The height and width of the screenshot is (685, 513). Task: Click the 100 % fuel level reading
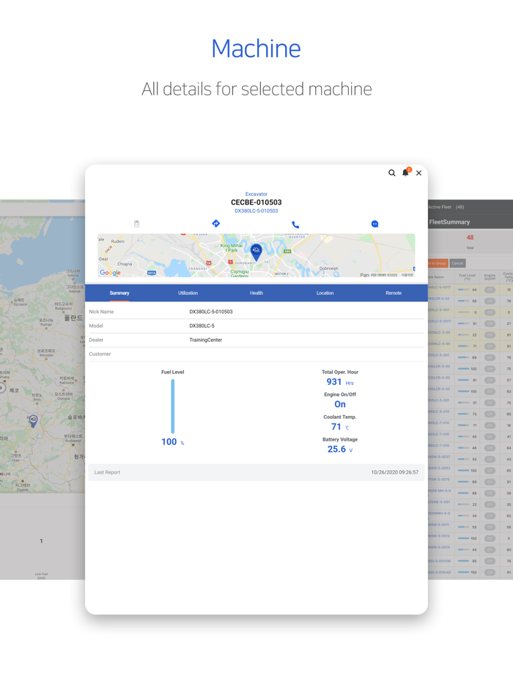[172, 442]
